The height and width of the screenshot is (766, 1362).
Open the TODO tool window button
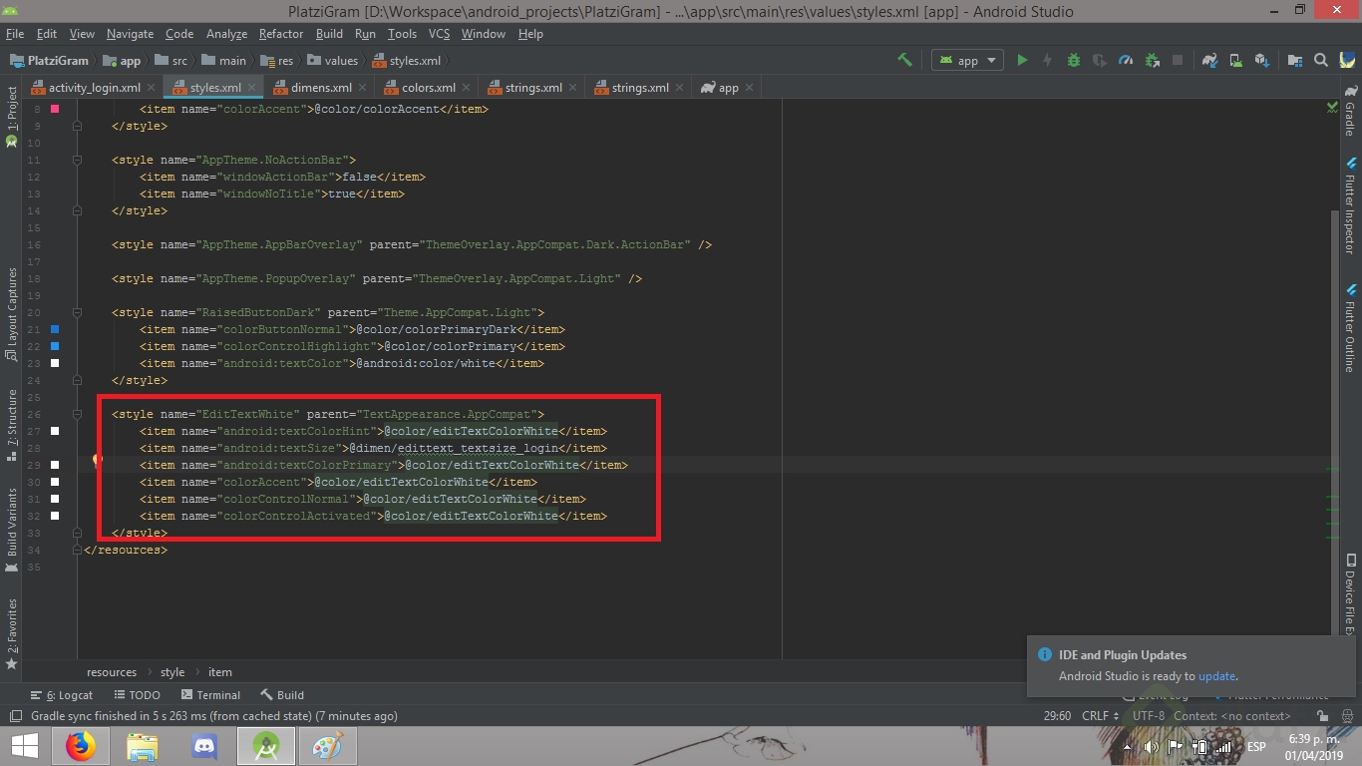(x=138, y=695)
